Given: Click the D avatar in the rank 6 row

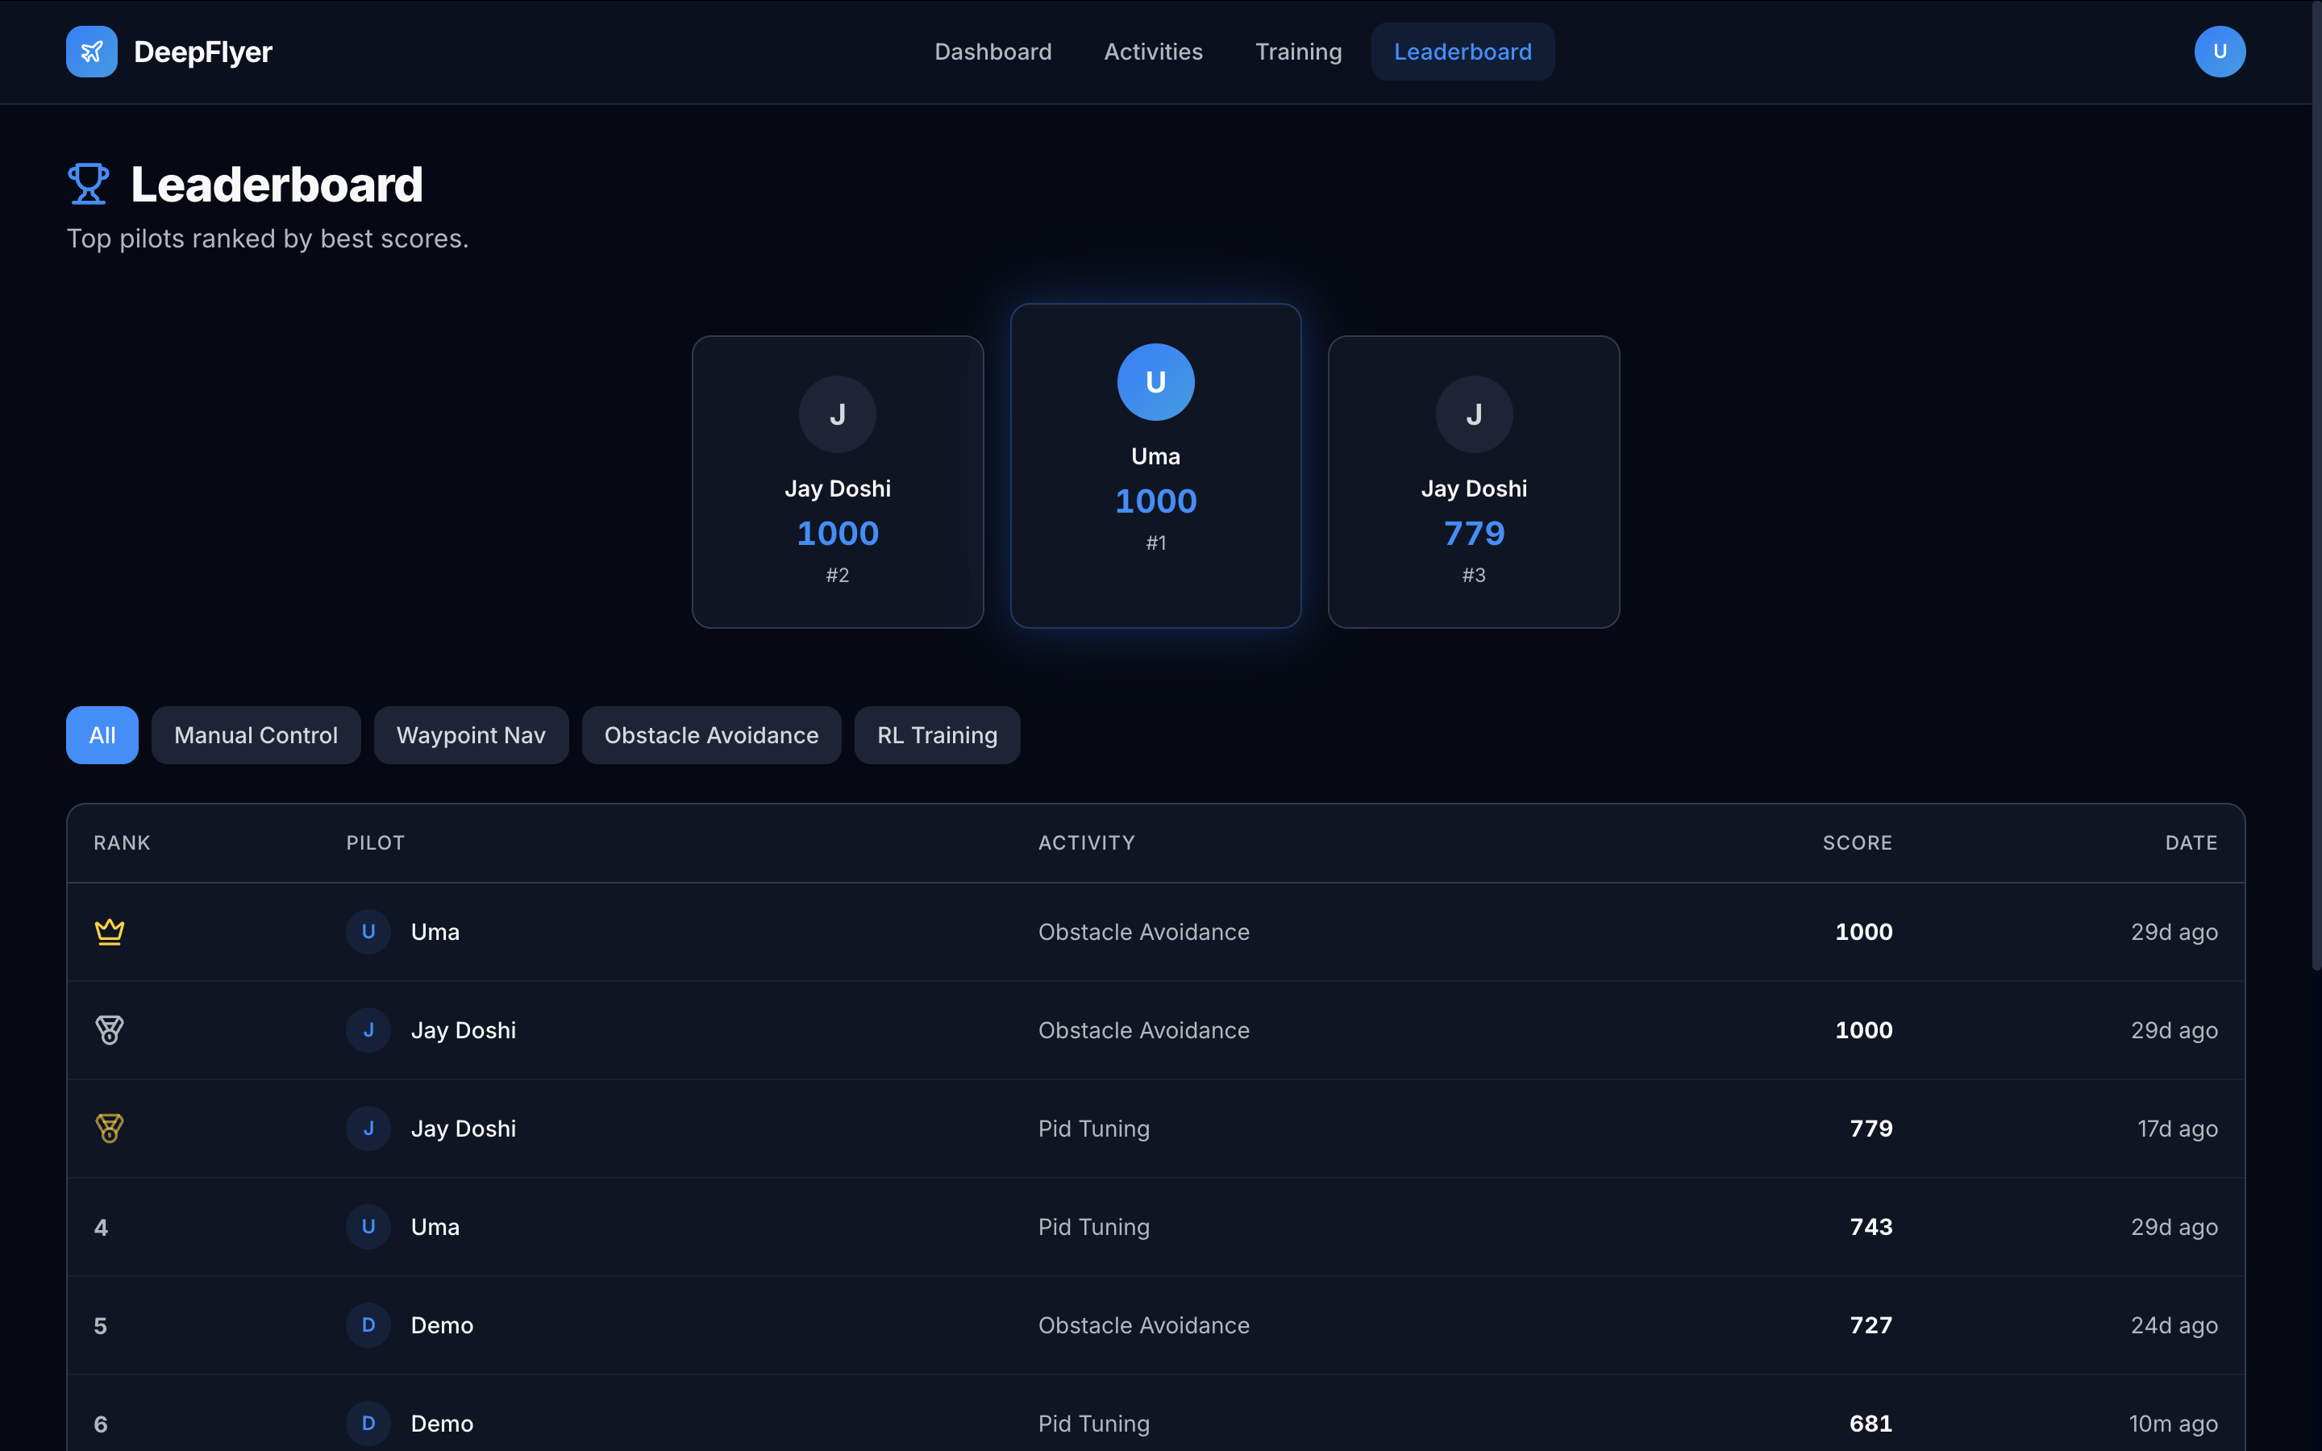Looking at the screenshot, I should click(368, 1423).
